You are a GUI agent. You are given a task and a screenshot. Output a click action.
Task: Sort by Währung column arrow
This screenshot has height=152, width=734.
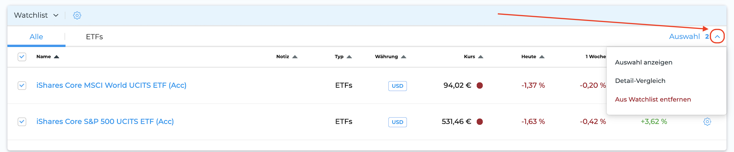404,57
